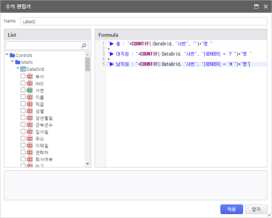This screenshot has width=272, height=218.
Task: Click into the Name input field
Action: tap(144, 21)
